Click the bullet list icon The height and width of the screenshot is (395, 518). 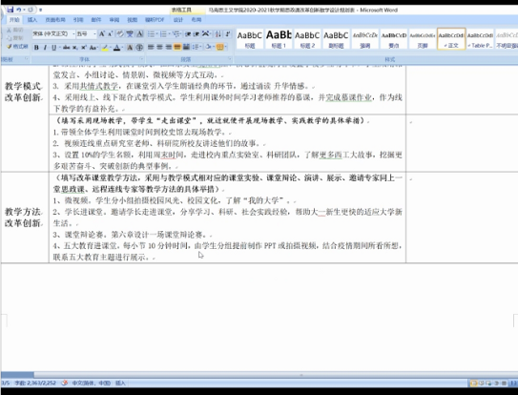pyautogui.click(x=152, y=33)
